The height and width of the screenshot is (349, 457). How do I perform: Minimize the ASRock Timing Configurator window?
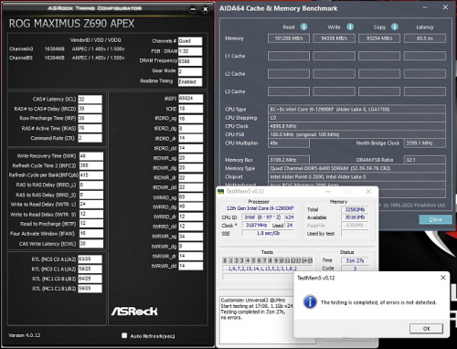193,9
